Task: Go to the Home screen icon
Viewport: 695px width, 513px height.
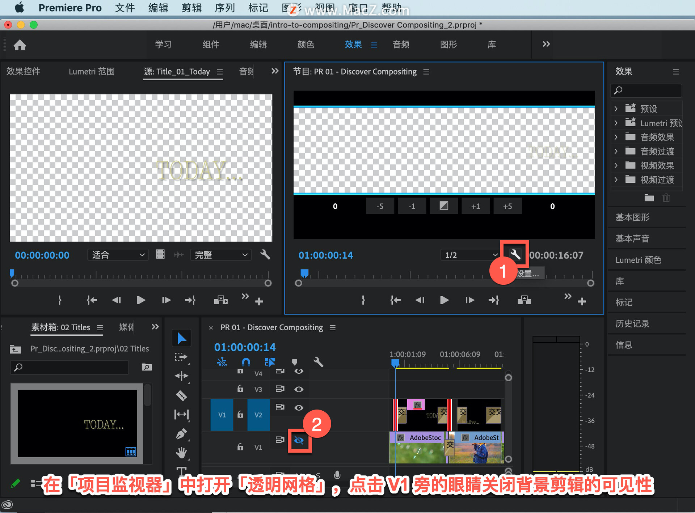Action: pyautogui.click(x=20, y=45)
